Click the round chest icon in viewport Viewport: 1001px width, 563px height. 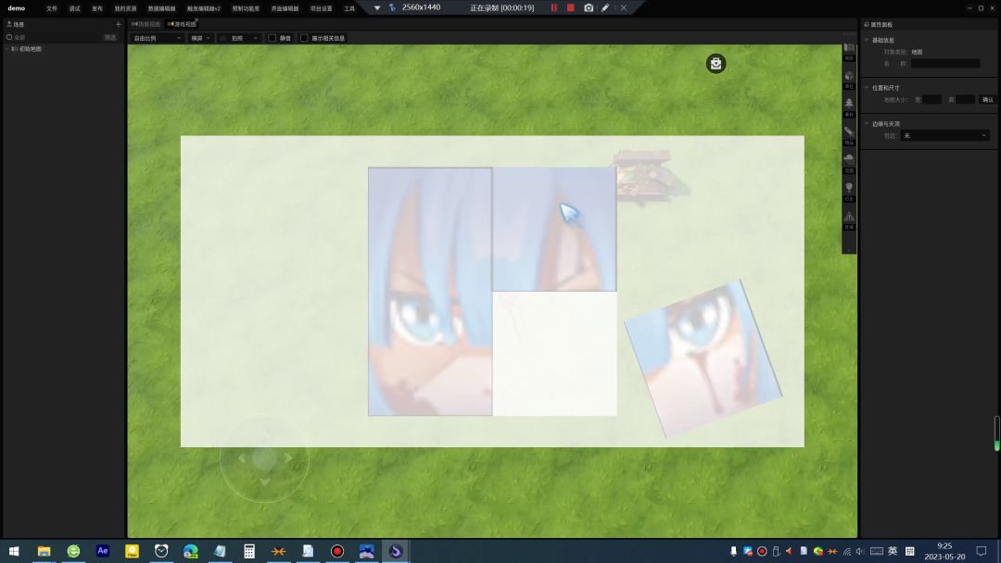coord(716,63)
